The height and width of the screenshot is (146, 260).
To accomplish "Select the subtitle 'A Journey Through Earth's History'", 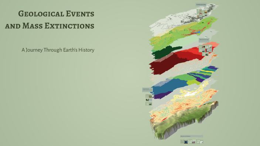I will pyautogui.click(x=58, y=50).
